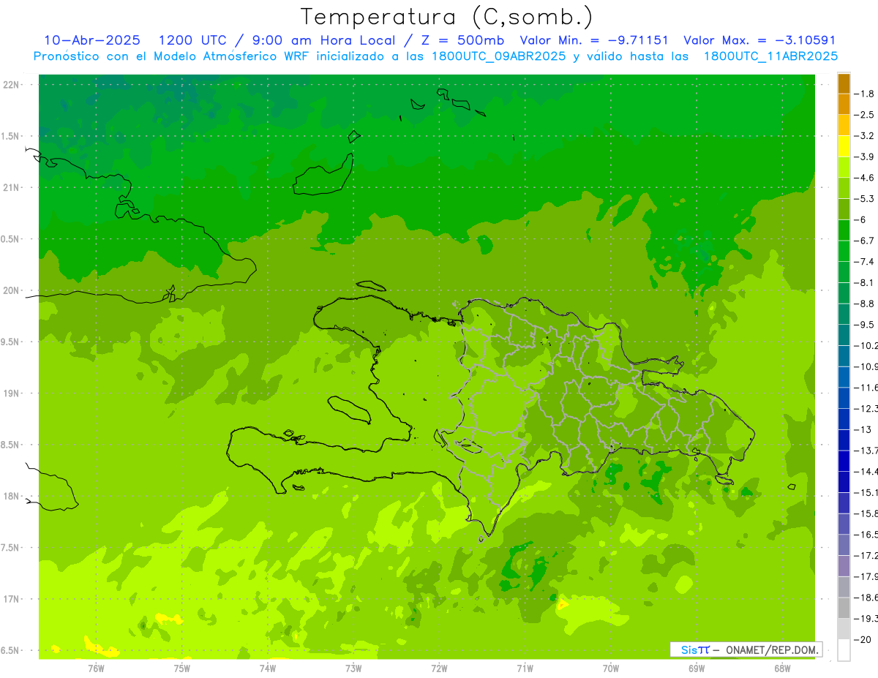Click the "70W" longitude label
The image size is (878, 678).
[x=611, y=668]
